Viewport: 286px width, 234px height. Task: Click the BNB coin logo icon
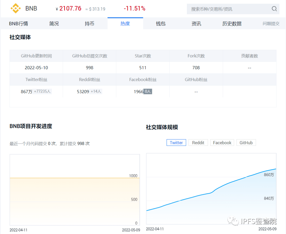coord(16,8)
